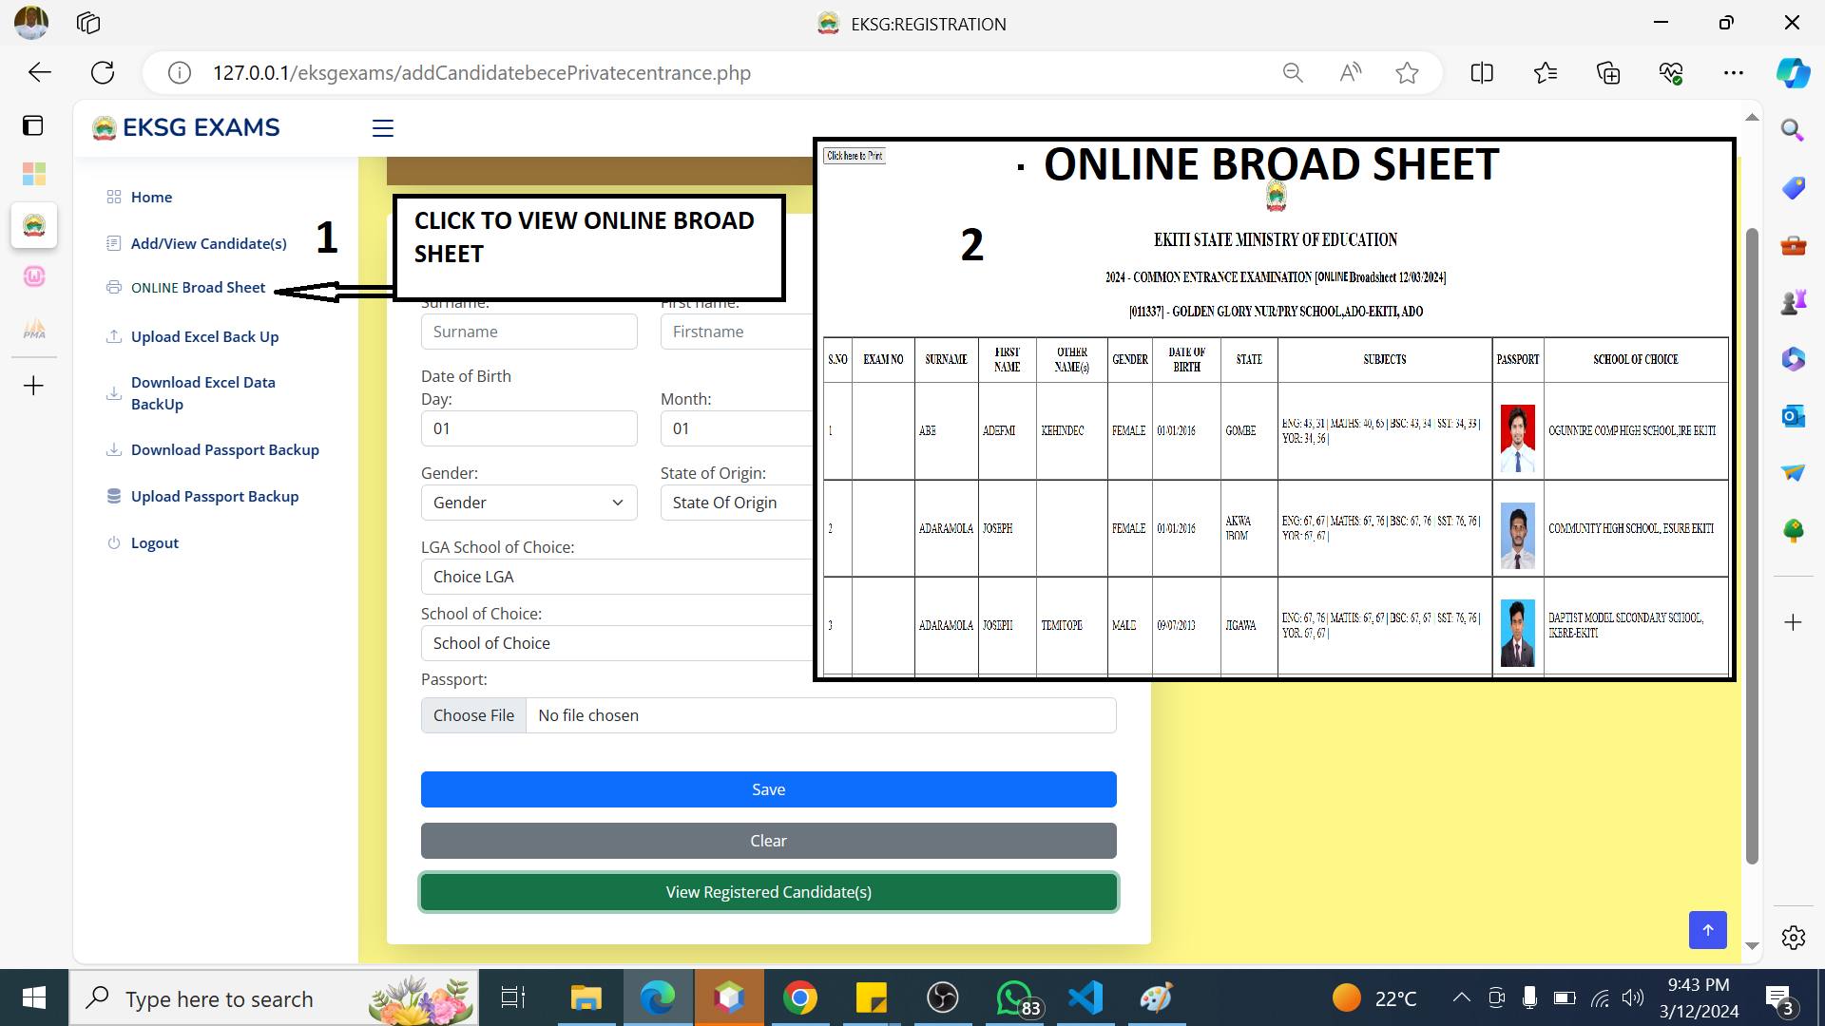Open Add/View Candidate(s) menu item
This screenshot has height=1026, width=1825.
coord(208,244)
